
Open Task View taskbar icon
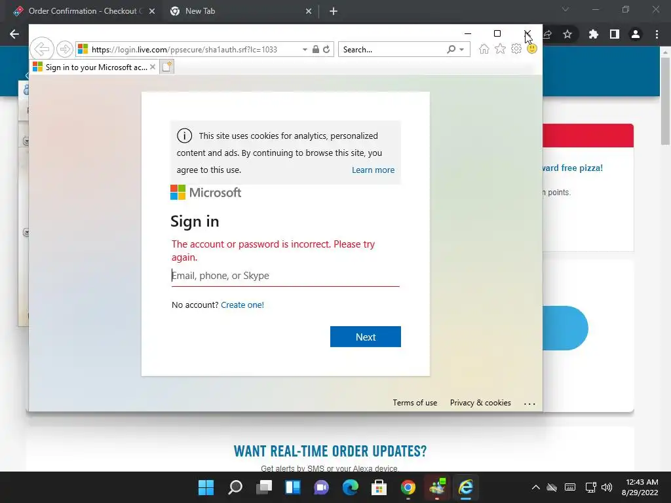coord(264,487)
